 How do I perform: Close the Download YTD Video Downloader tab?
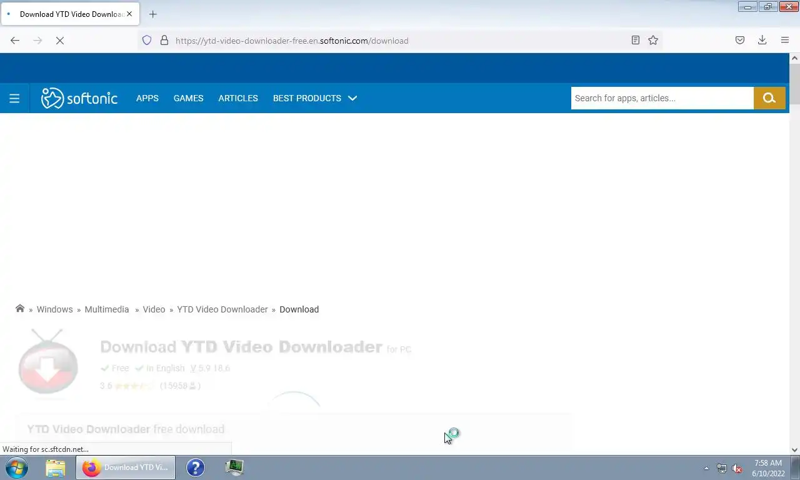pos(129,14)
